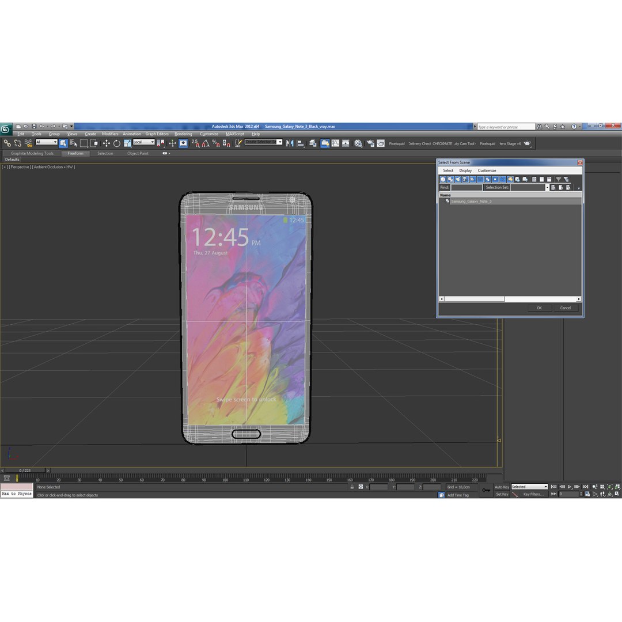The image size is (622, 622).
Task: Activate Select and Rotate tool
Action: [x=116, y=143]
